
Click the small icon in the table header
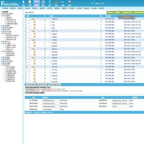[x=36, y=16]
